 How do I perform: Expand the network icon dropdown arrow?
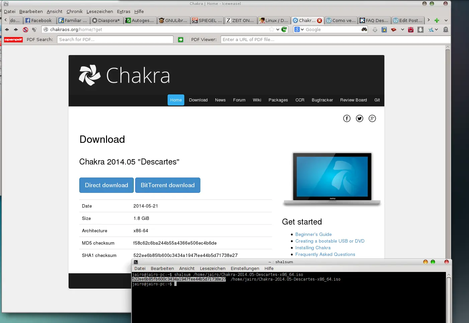pyautogui.click(x=436, y=30)
